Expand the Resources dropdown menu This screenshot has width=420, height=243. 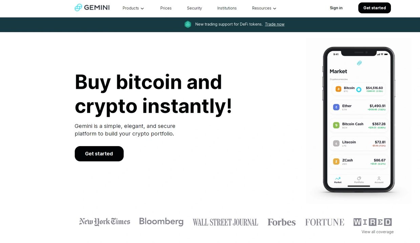264,8
